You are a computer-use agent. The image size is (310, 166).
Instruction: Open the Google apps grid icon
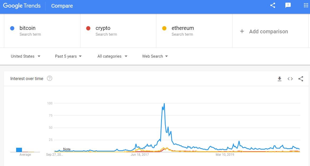point(306,5)
